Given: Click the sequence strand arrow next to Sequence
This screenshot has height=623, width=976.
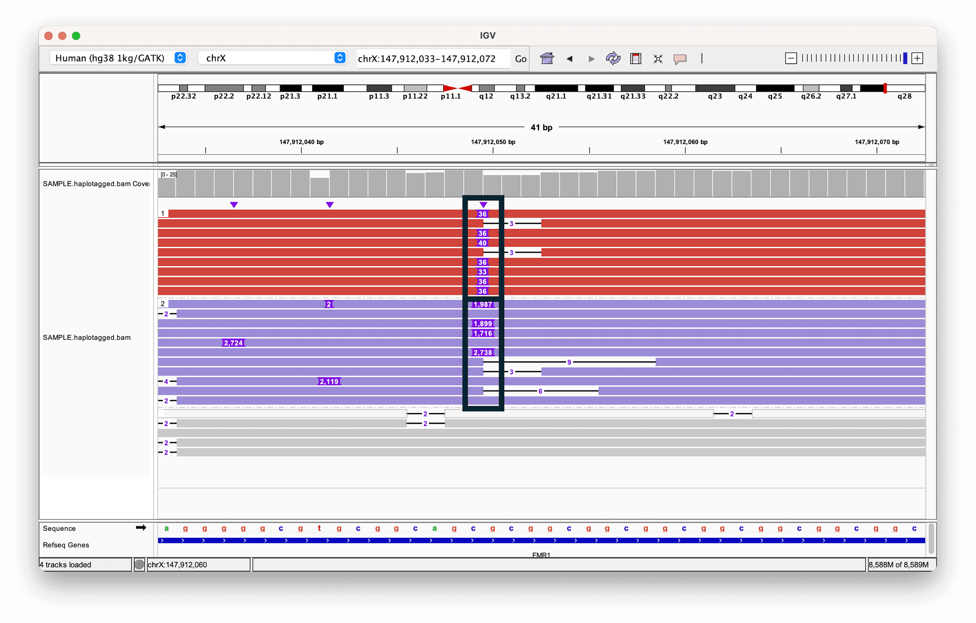Looking at the screenshot, I should (x=141, y=527).
